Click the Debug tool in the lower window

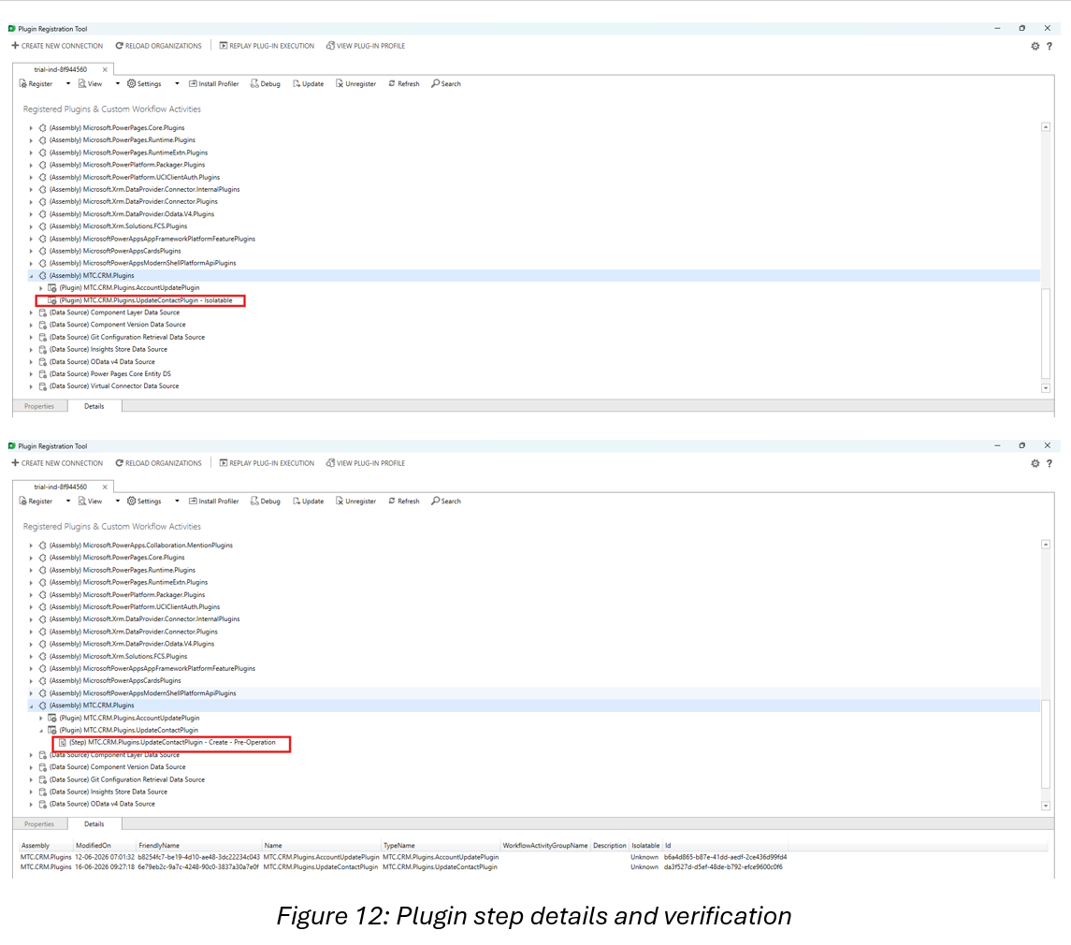[x=265, y=502]
